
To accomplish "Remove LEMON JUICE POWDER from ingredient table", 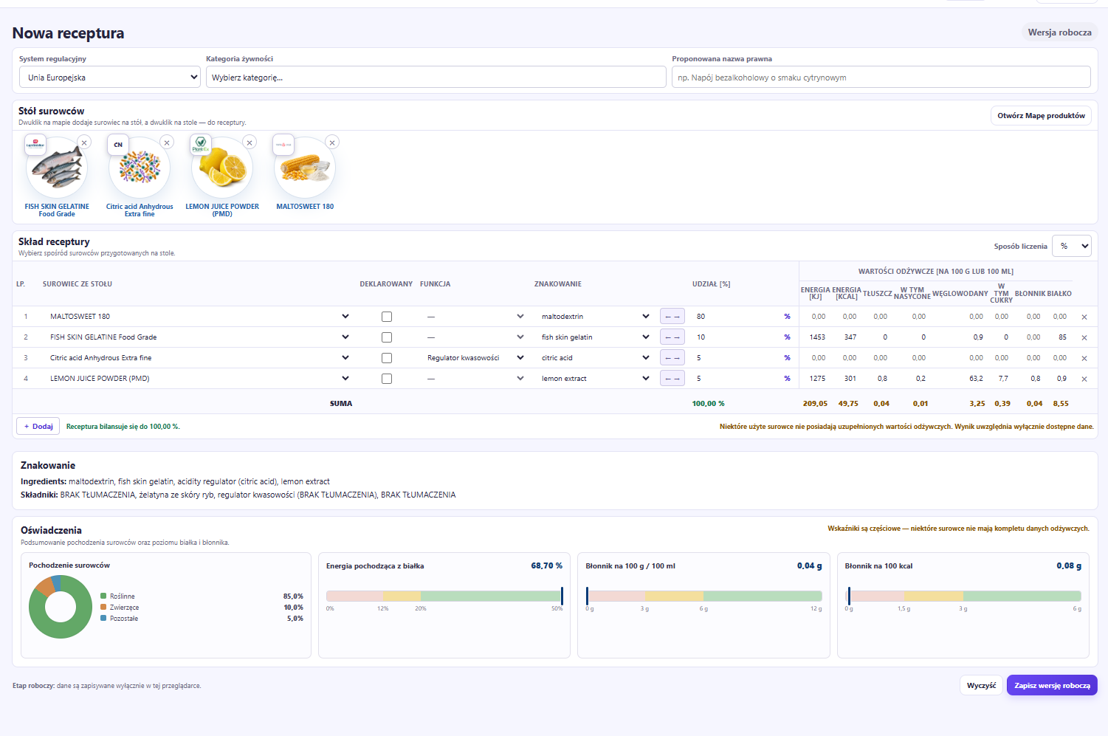I will (x=250, y=142).
